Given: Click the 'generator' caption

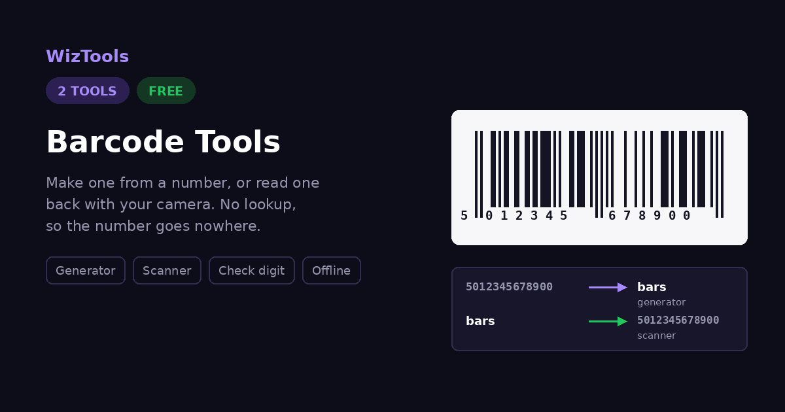Looking at the screenshot, I should coord(661,302).
